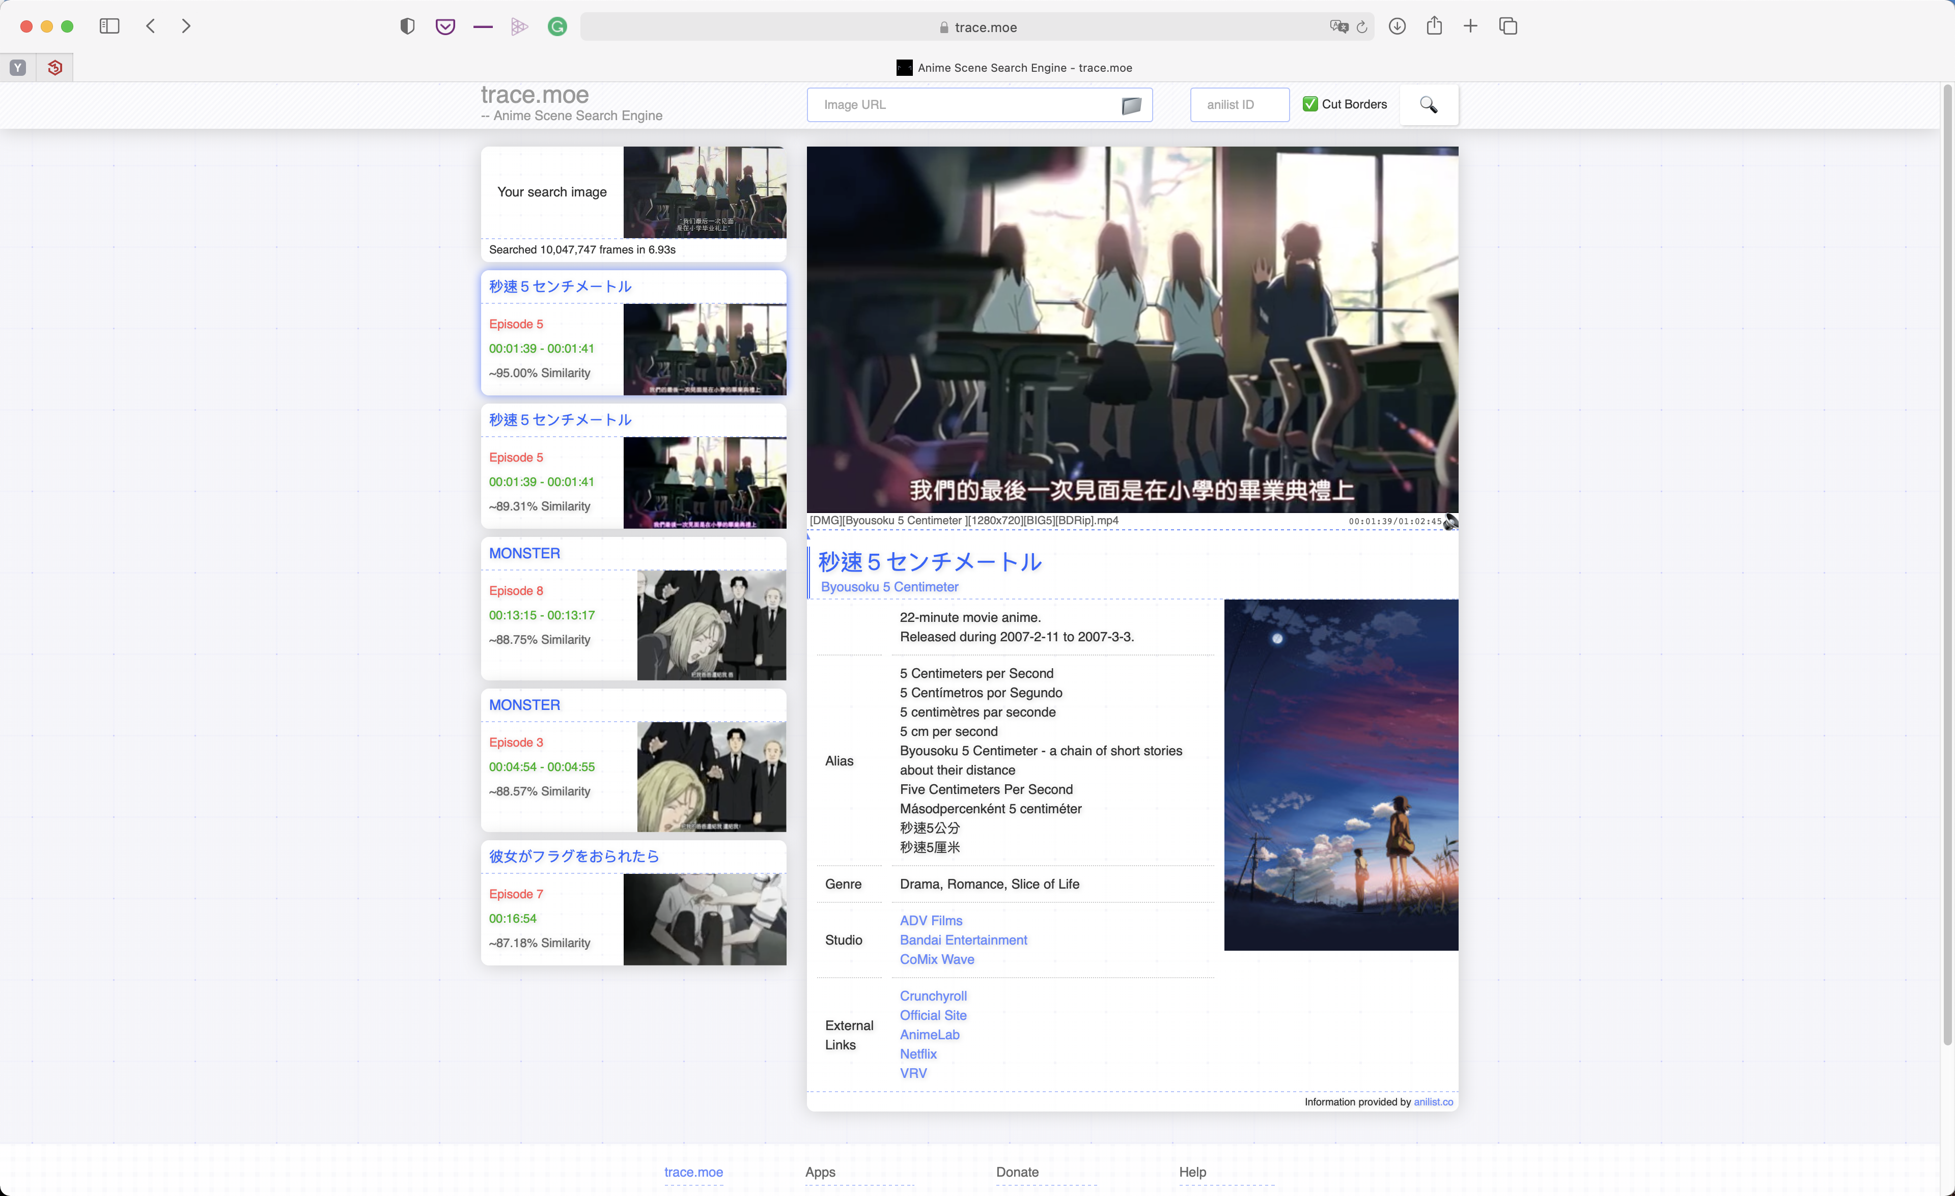This screenshot has height=1196, width=1955.
Task: Click the image upload icon in URL field
Action: (1131, 105)
